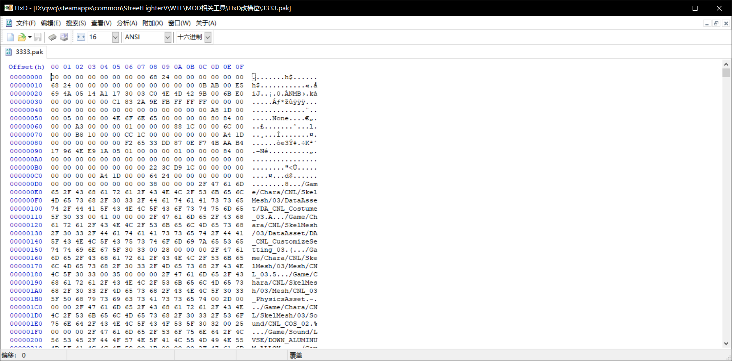Click hex byte B8 in row 00000070
Screen dimensions: 732x361
pyautogui.click(x=79, y=135)
